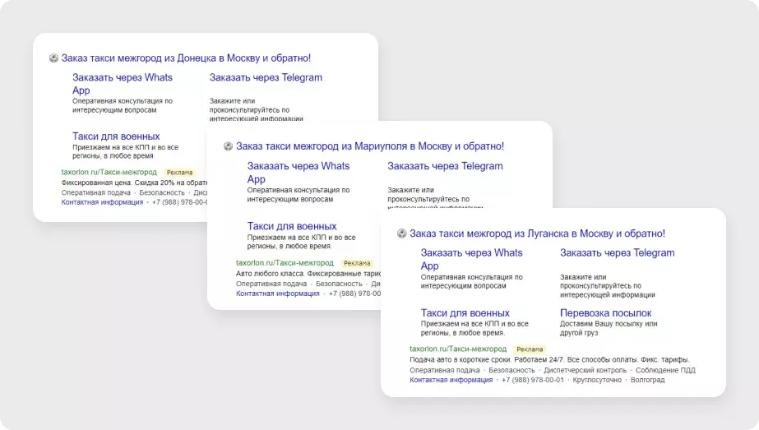759x430 pixels.
Task: Click the 'Реклама' label in the Мариуполь ad
Action: pyautogui.click(x=357, y=263)
